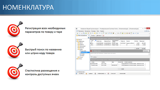Open the Команды menu

93,31
